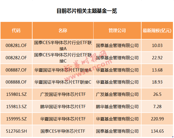Click name 国泰CES半导体芯片ETF in 512760.SH row

tap(63, 131)
